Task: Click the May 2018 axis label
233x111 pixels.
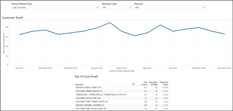Action: click(x=147, y=68)
